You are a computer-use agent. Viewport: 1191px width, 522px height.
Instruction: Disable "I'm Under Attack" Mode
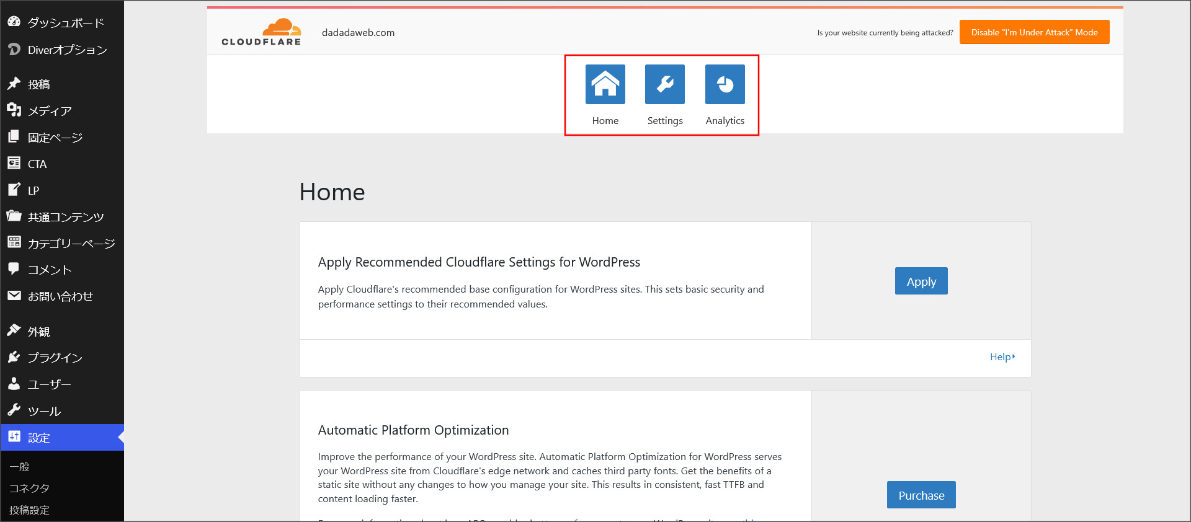click(x=1034, y=32)
